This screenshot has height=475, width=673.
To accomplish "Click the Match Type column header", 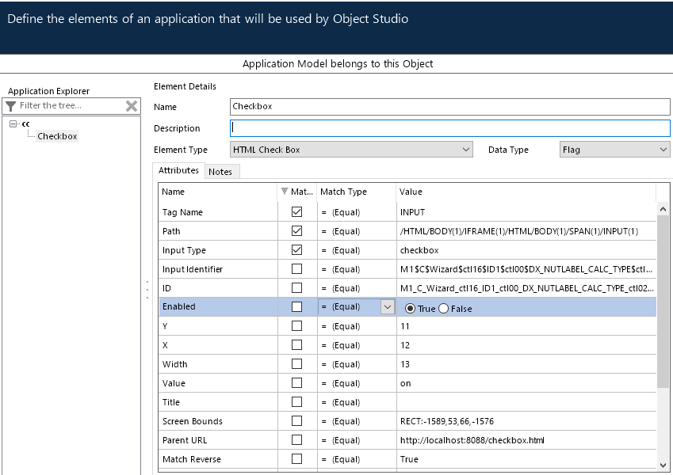I will click(356, 192).
